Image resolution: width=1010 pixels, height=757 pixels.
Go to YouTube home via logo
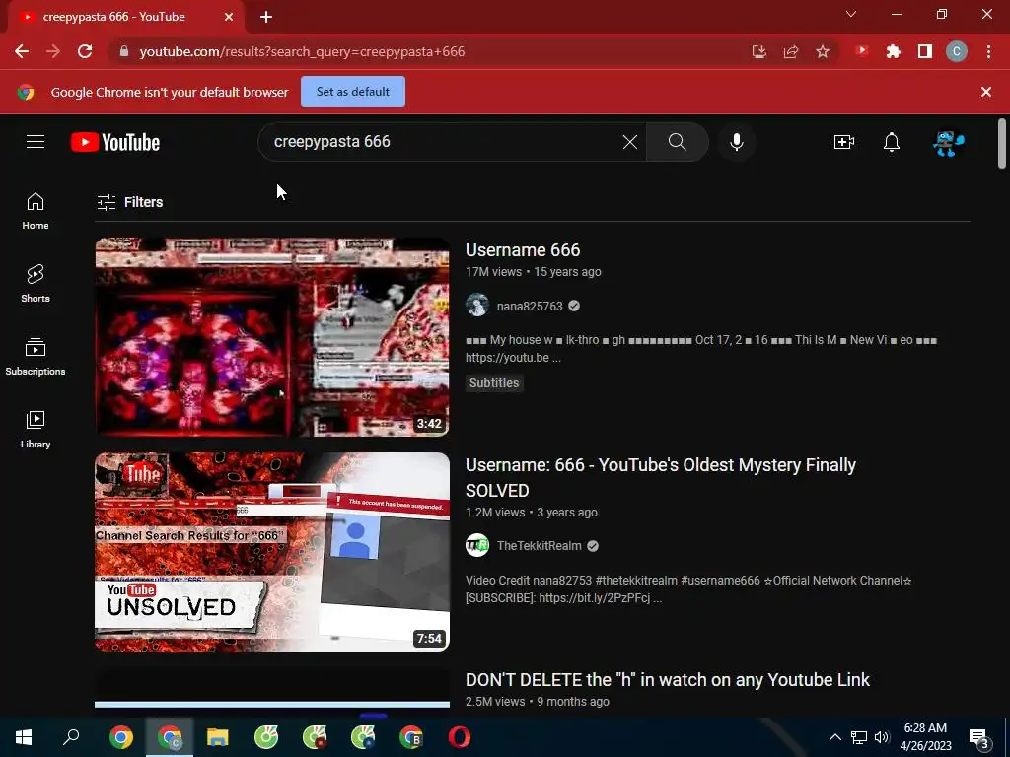115,142
